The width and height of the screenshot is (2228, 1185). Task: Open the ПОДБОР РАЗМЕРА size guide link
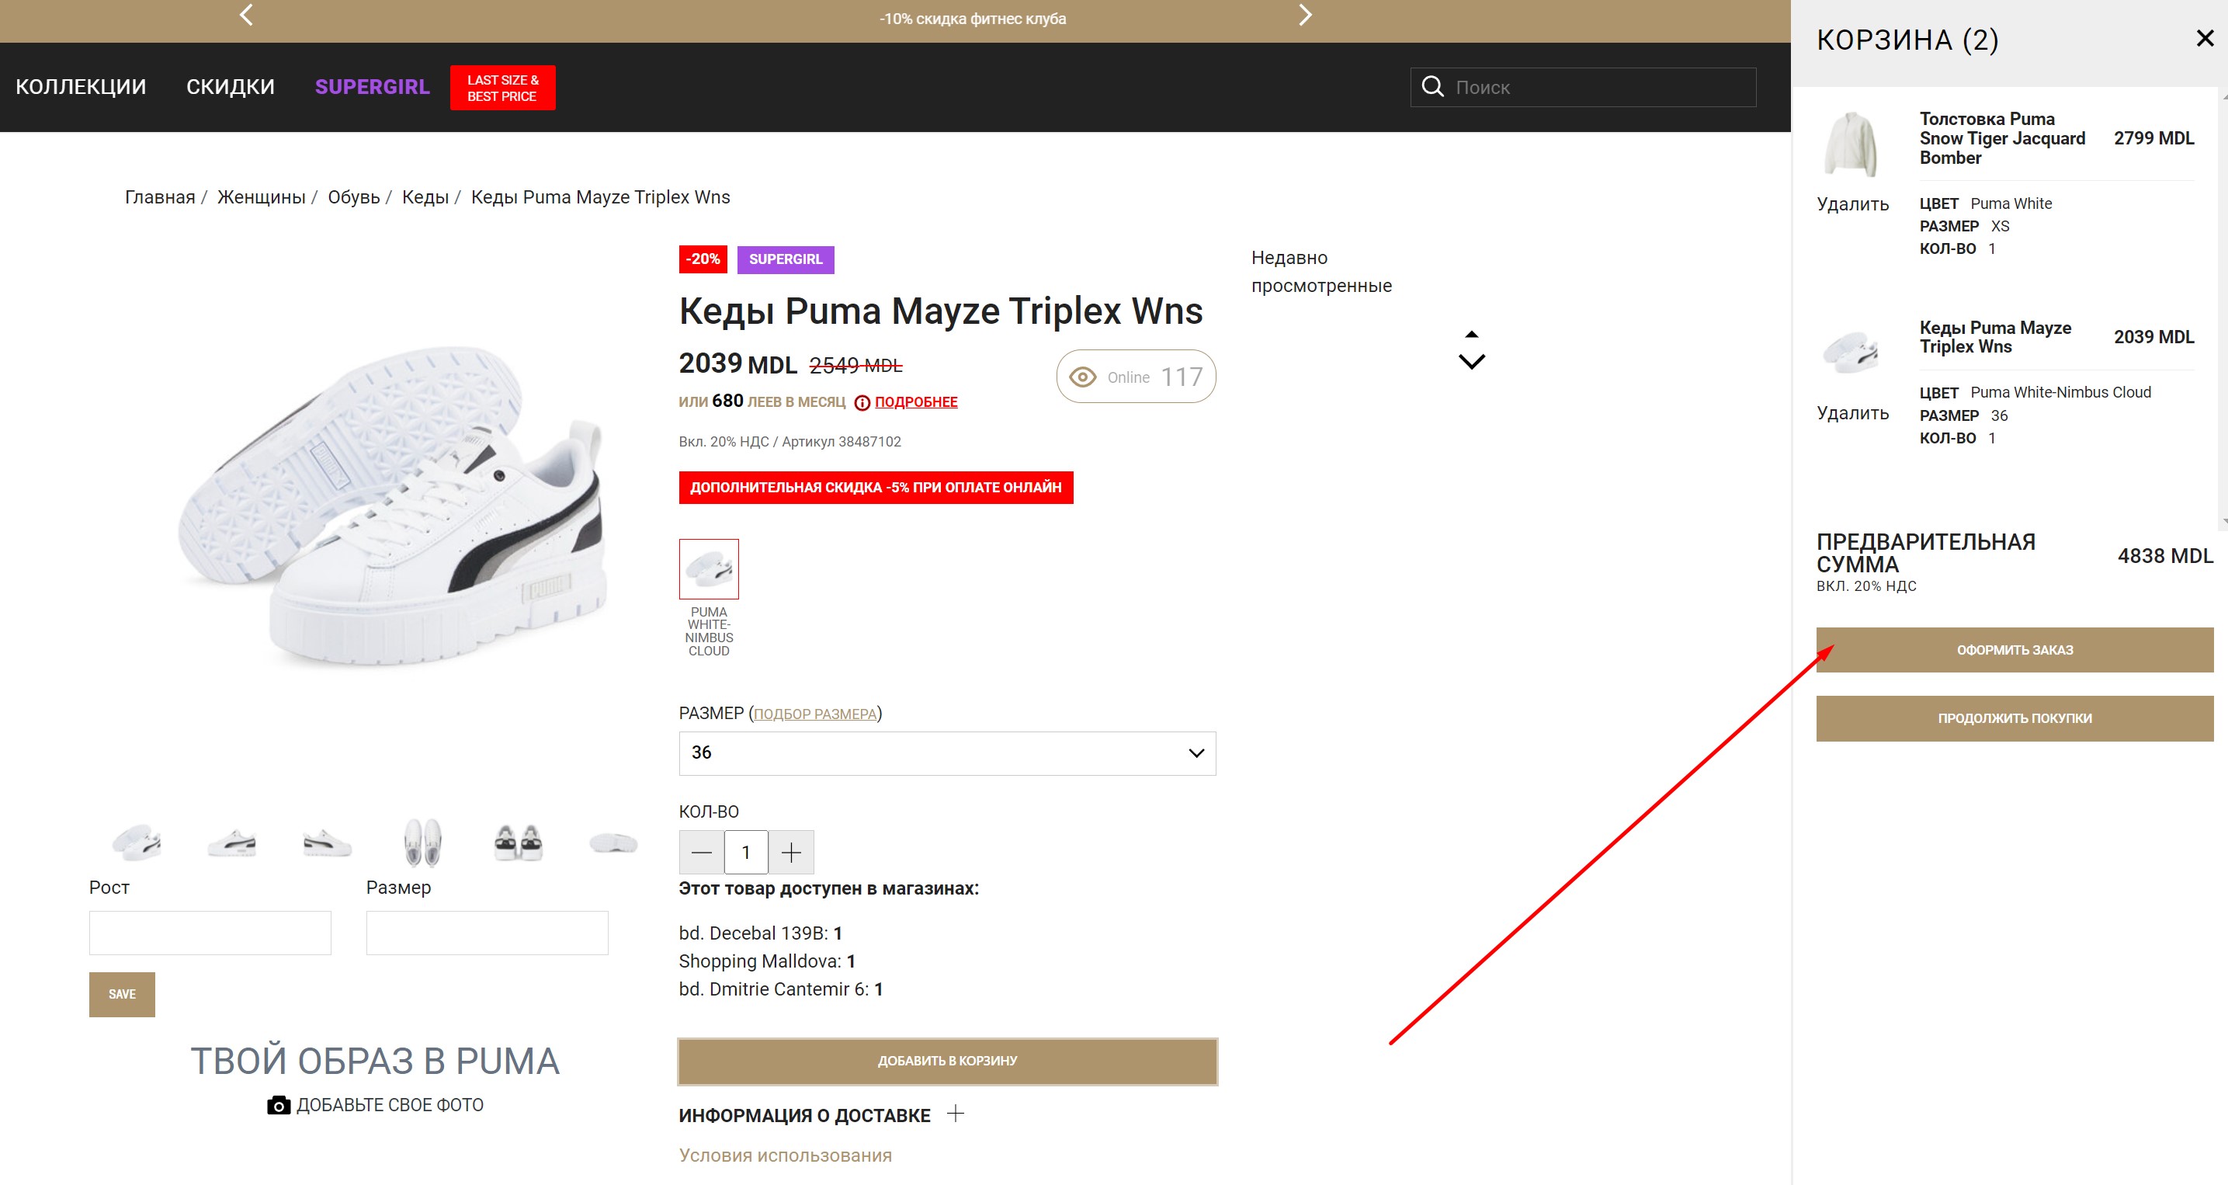[x=815, y=714]
